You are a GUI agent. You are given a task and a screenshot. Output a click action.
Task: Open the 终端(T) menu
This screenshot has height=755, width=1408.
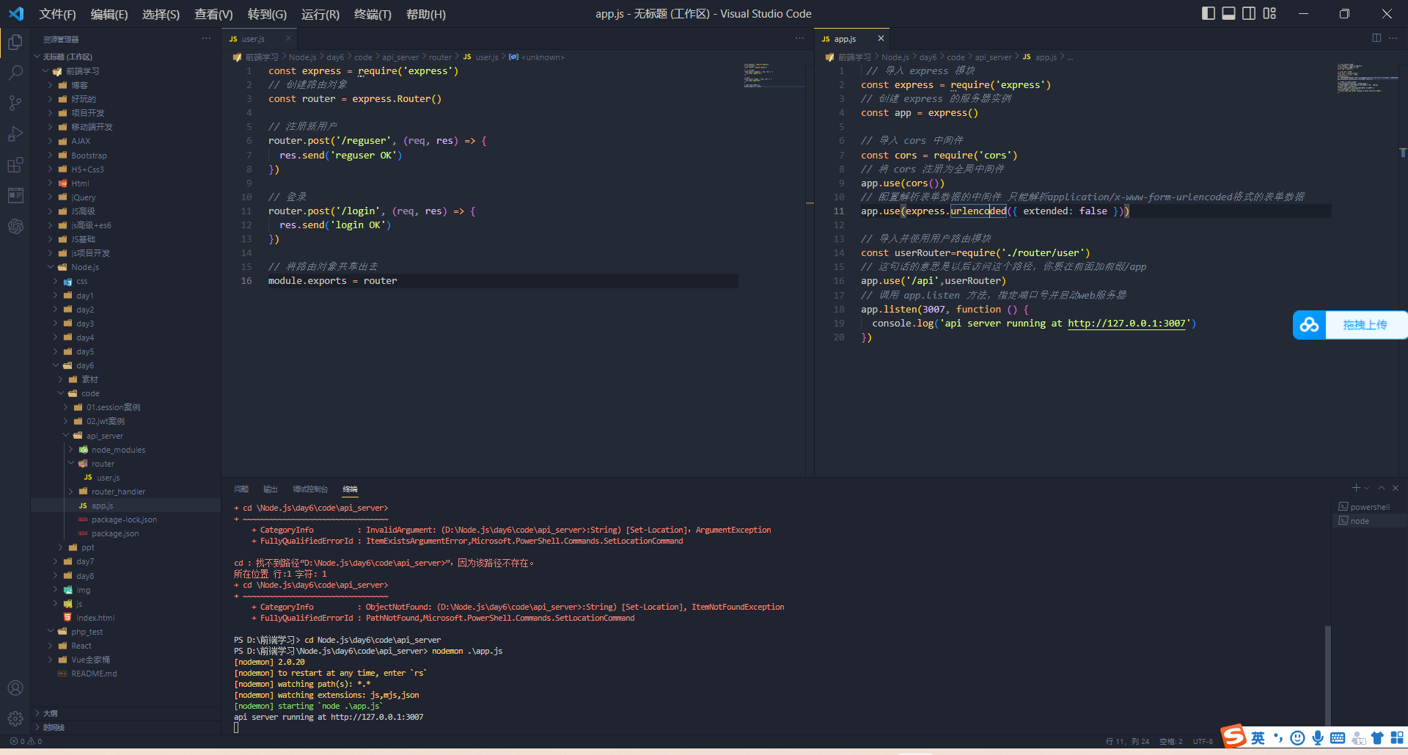(373, 14)
